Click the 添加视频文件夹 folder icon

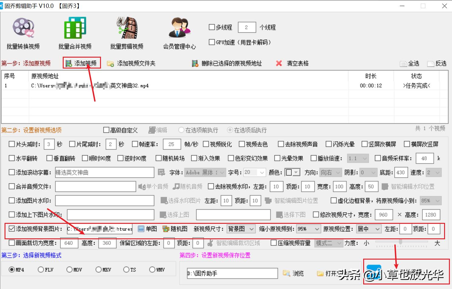pos(110,63)
